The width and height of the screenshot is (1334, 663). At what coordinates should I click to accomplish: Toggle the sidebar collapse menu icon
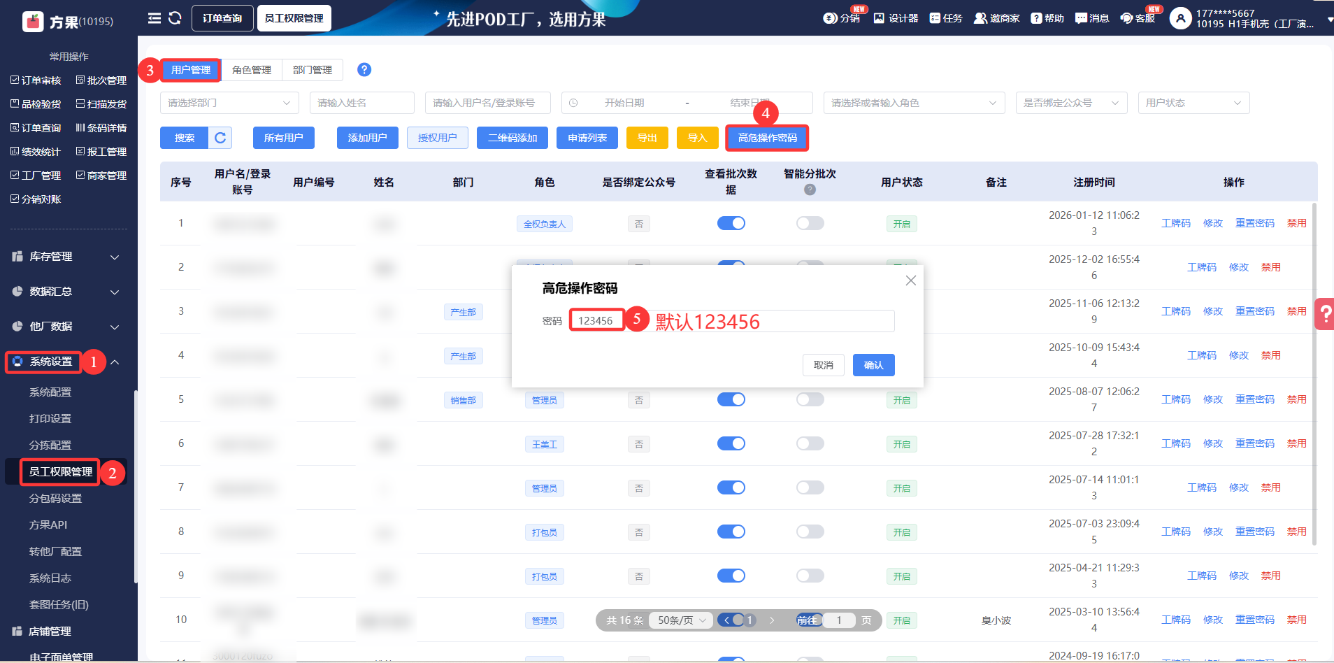pyautogui.click(x=155, y=18)
